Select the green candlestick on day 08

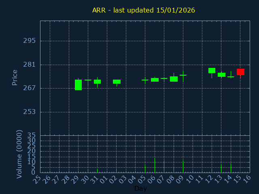[174, 79]
